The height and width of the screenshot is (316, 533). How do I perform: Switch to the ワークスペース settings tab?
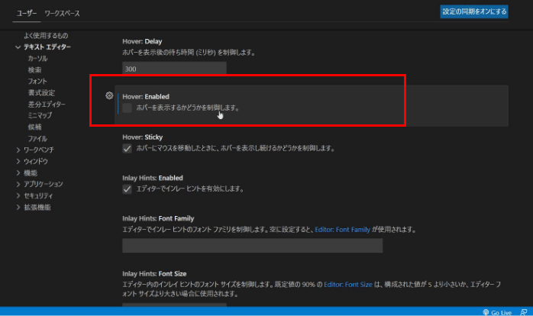[x=62, y=13]
